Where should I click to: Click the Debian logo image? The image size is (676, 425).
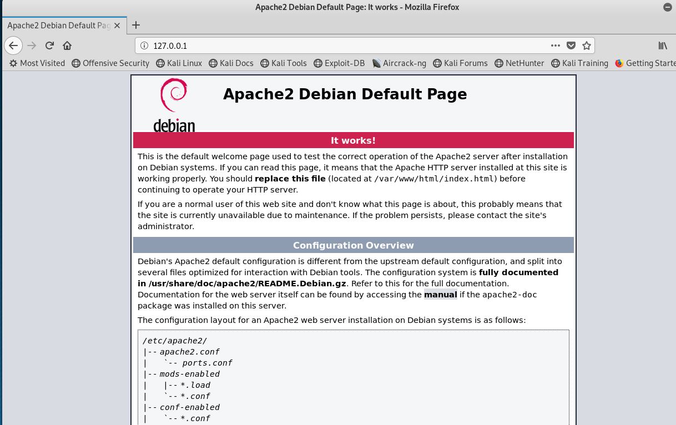[x=174, y=104]
